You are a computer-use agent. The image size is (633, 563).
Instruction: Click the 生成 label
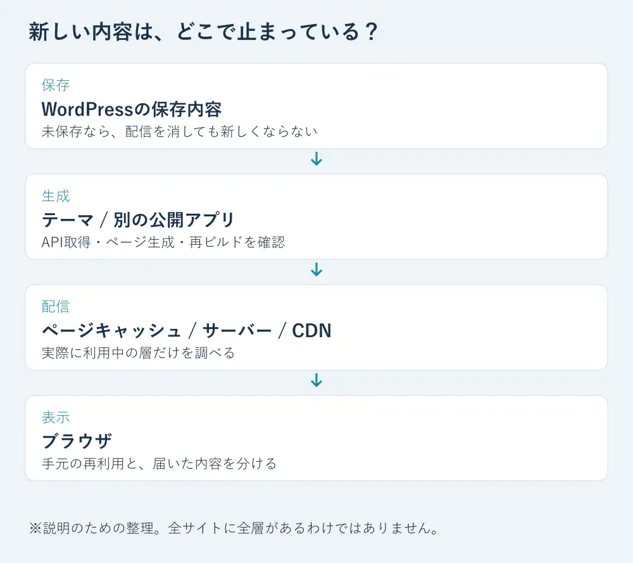pyautogui.click(x=56, y=196)
